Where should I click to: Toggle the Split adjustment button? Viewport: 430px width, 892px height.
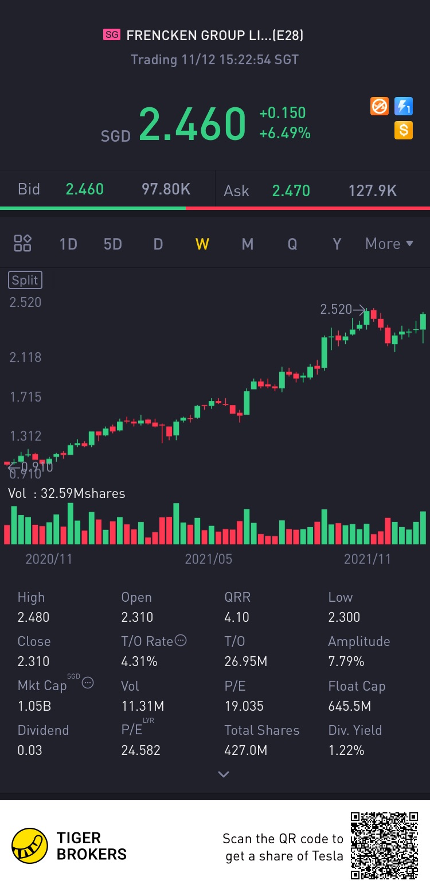(x=25, y=281)
